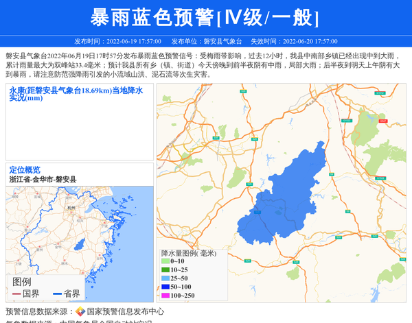Click the 杭州 city label on the overview map

(71, 208)
